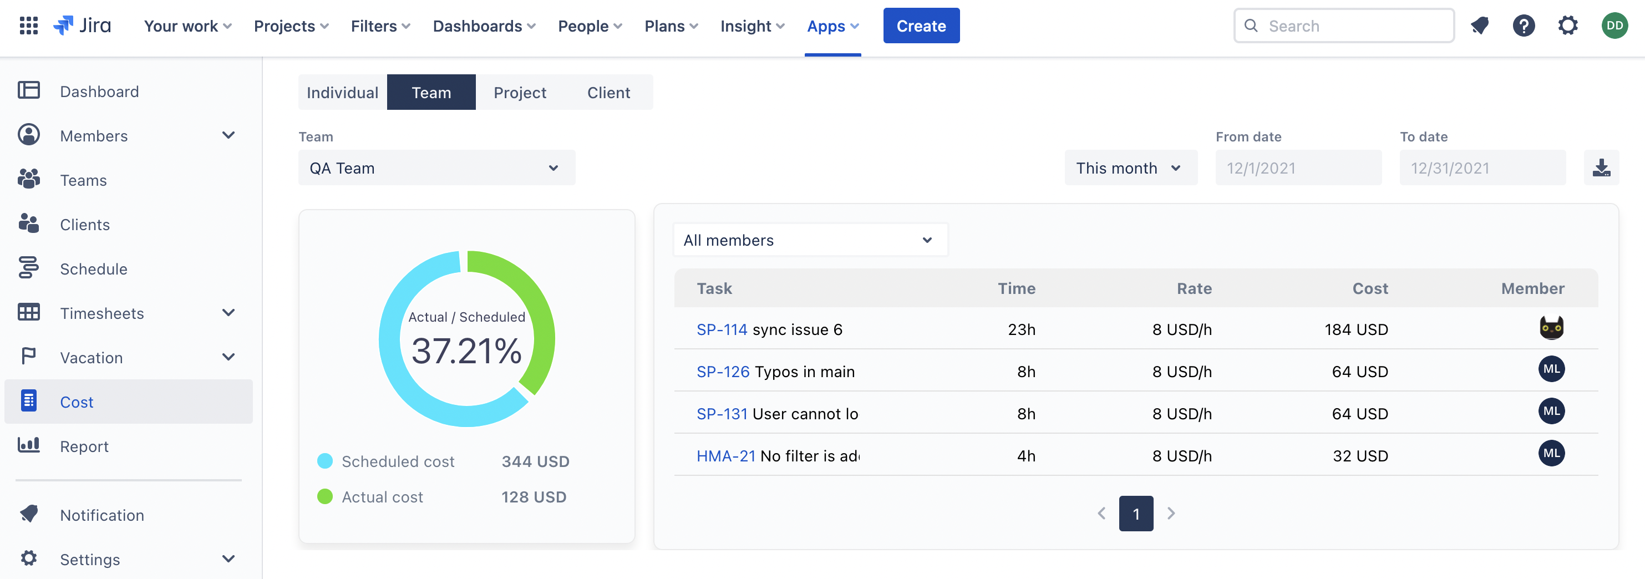The height and width of the screenshot is (579, 1645).
Task: Switch to the Project tab
Action: pyautogui.click(x=520, y=93)
